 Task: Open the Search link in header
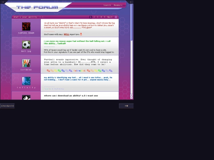coord(107,5)
